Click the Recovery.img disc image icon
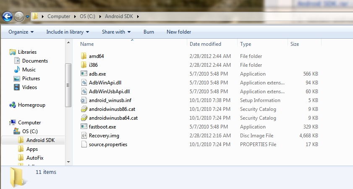The image size is (353, 189). tap(84, 136)
